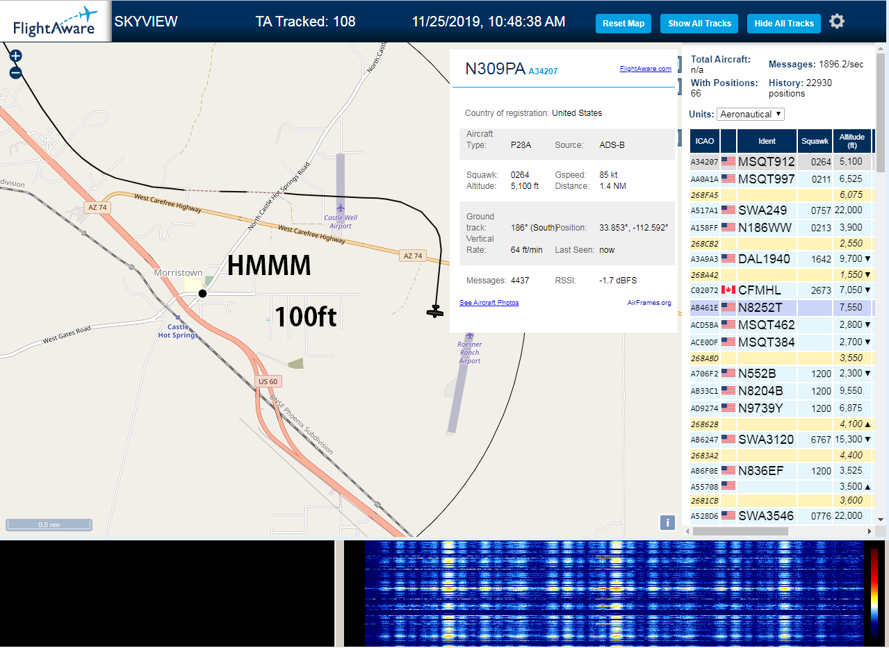This screenshot has width=889, height=648.
Task: Open the Units Aeronautical dropdown
Action: coord(751,114)
